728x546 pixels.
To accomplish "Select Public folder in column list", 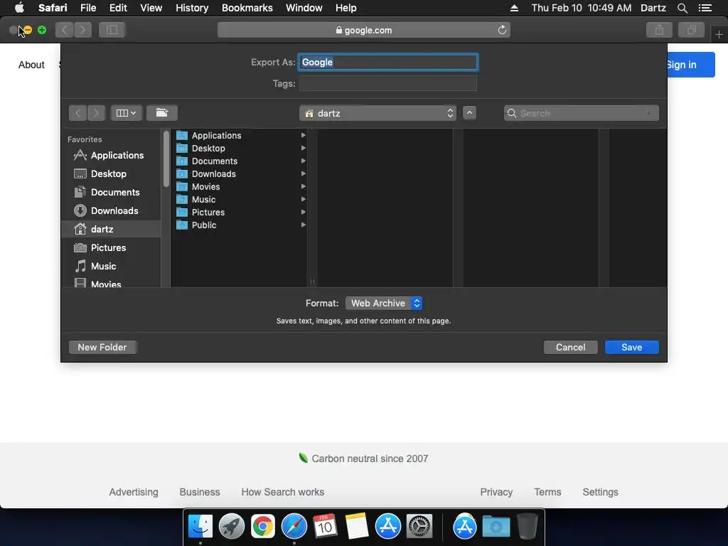I will [x=240, y=225].
